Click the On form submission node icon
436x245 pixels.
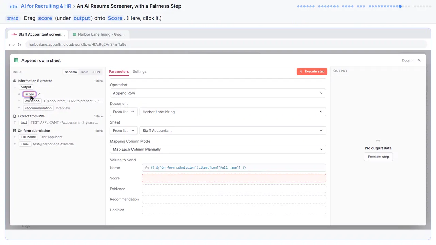(14, 131)
